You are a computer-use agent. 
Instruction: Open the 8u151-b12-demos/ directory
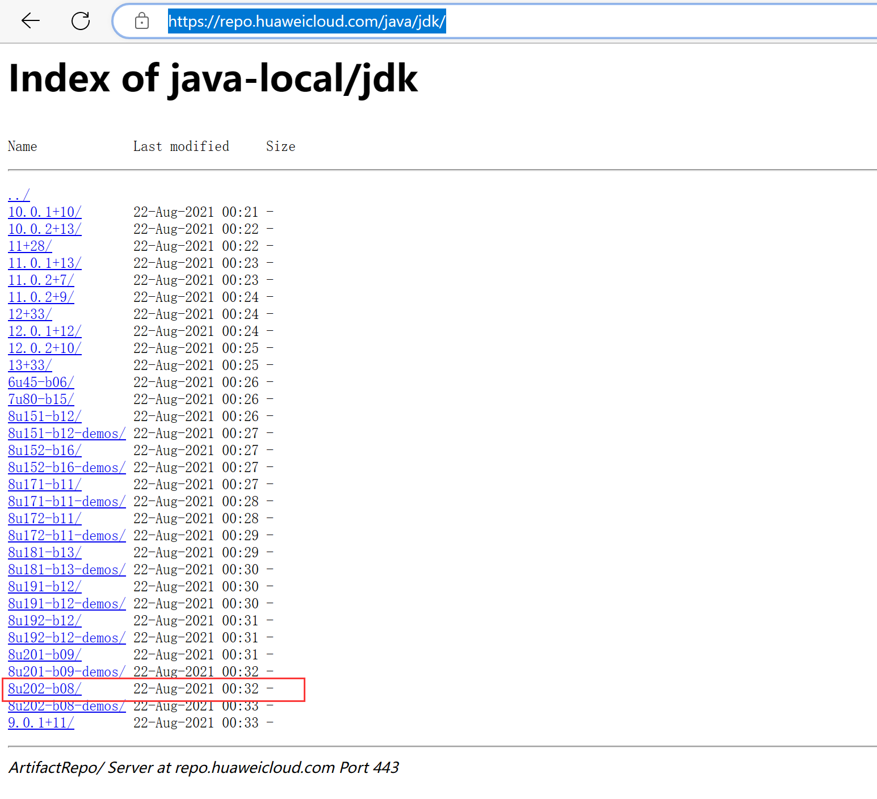[67, 433]
